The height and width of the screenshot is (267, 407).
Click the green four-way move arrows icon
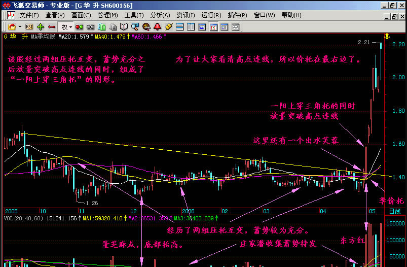[40, 26]
